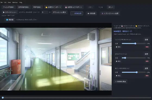
Task: Click the school hallway image preview
Action: coord(56,59)
